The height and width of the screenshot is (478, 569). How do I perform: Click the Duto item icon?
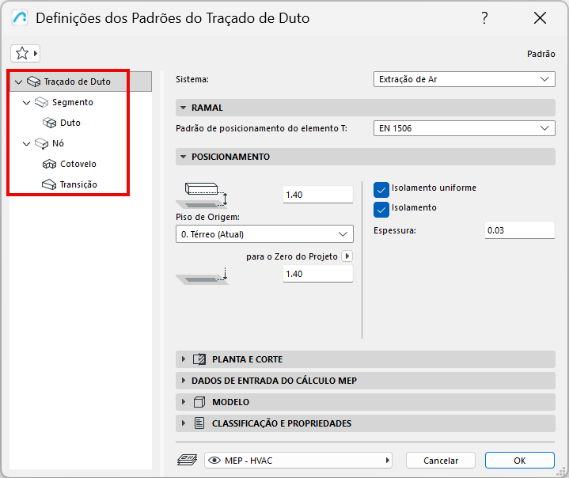pos(49,123)
